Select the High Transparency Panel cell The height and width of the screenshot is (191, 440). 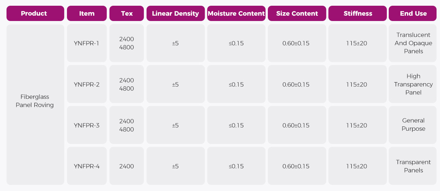pos(413,84)
